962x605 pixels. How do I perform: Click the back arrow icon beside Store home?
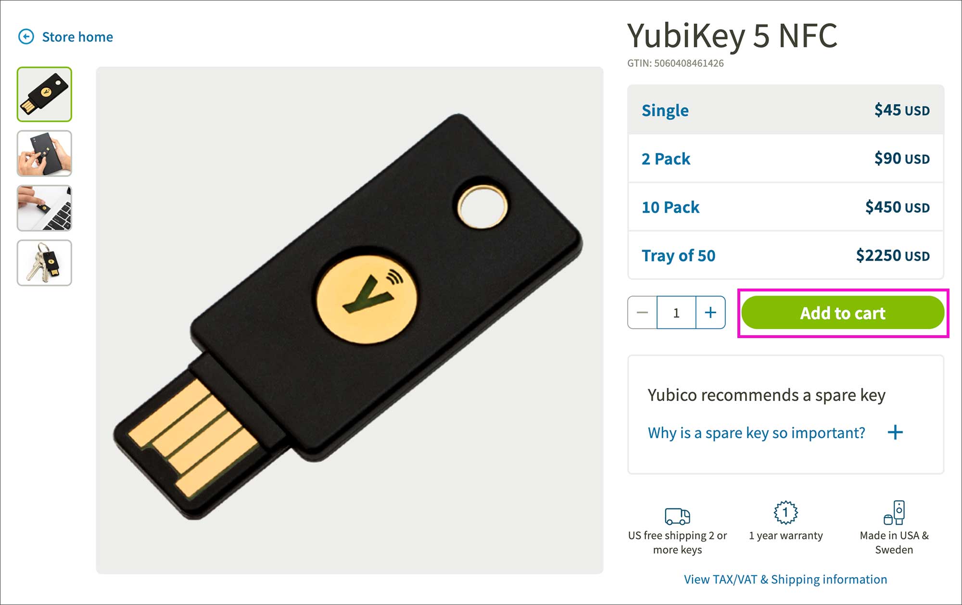26,37
